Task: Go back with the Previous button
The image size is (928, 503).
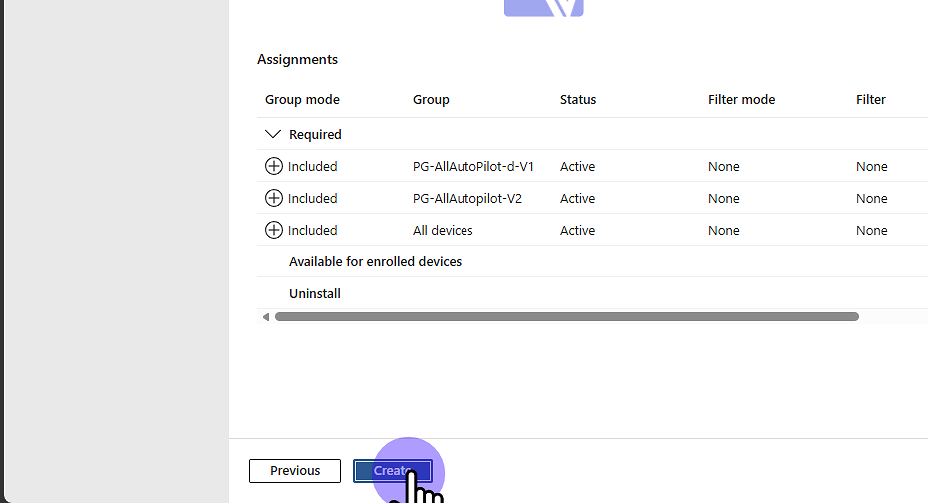Action: pyautogui.click(x=295, y=471)
